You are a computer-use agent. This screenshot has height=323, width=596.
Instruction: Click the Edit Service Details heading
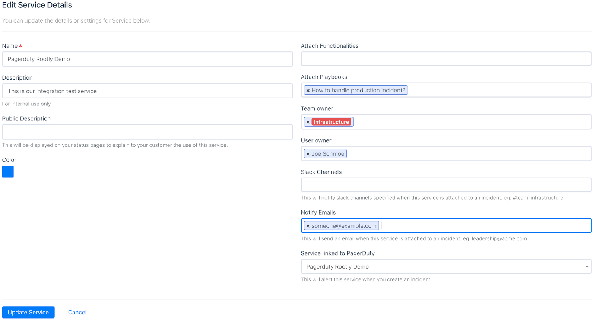click(37, 5)
